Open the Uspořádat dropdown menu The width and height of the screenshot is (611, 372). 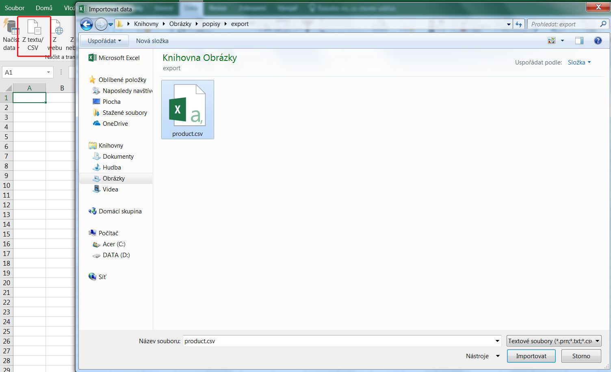[x=104, y=41]
